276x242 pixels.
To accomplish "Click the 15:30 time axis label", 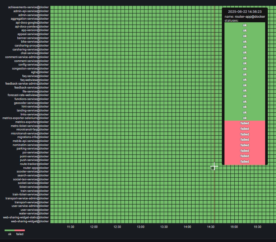I will (x=257, y=227).
